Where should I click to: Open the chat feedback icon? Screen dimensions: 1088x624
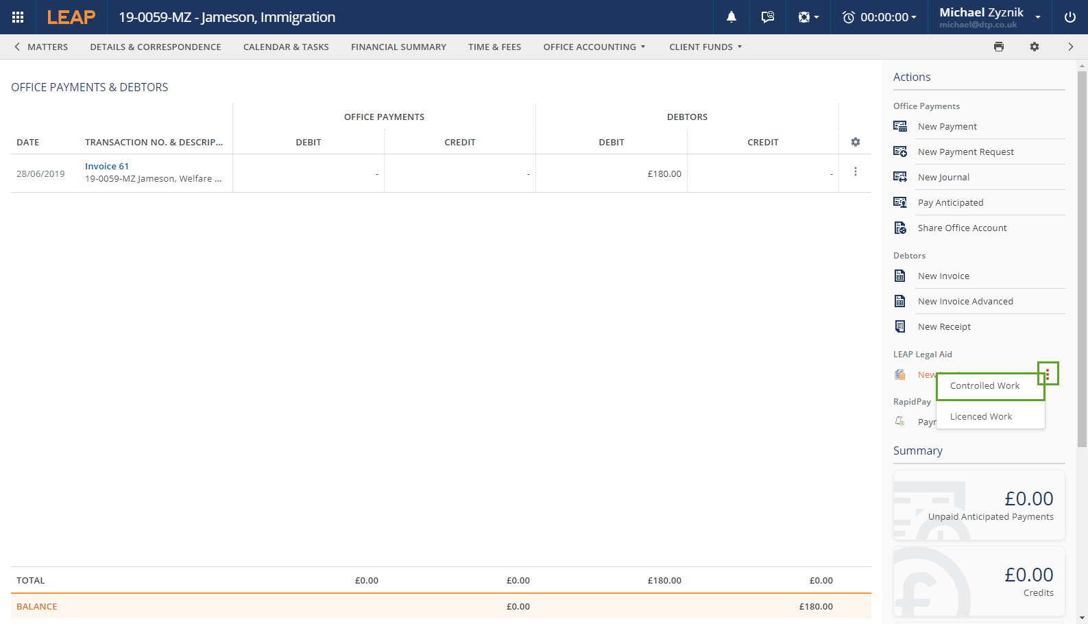tap(767, 17)
